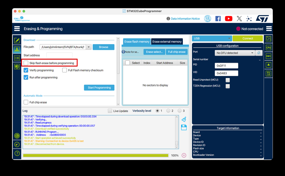Click the 100% progress bar
This screenshot has width=285, height=176.
coord(96,155)
